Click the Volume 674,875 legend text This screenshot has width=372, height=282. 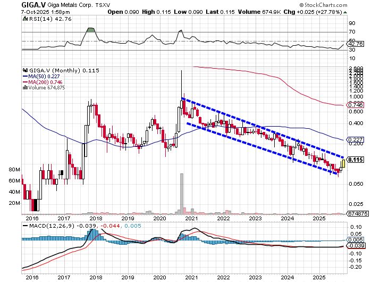tap(47, 87)
